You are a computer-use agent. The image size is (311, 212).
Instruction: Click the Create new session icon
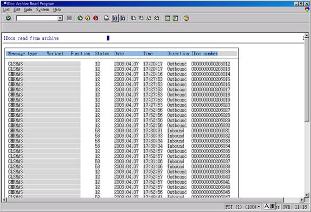(167, 18)
